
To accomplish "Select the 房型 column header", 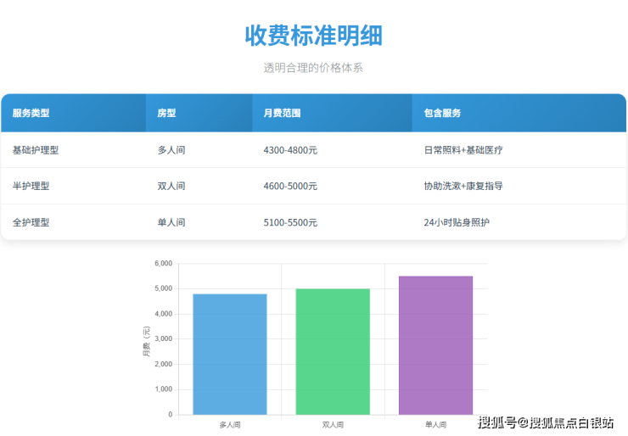I will (166, 113).
